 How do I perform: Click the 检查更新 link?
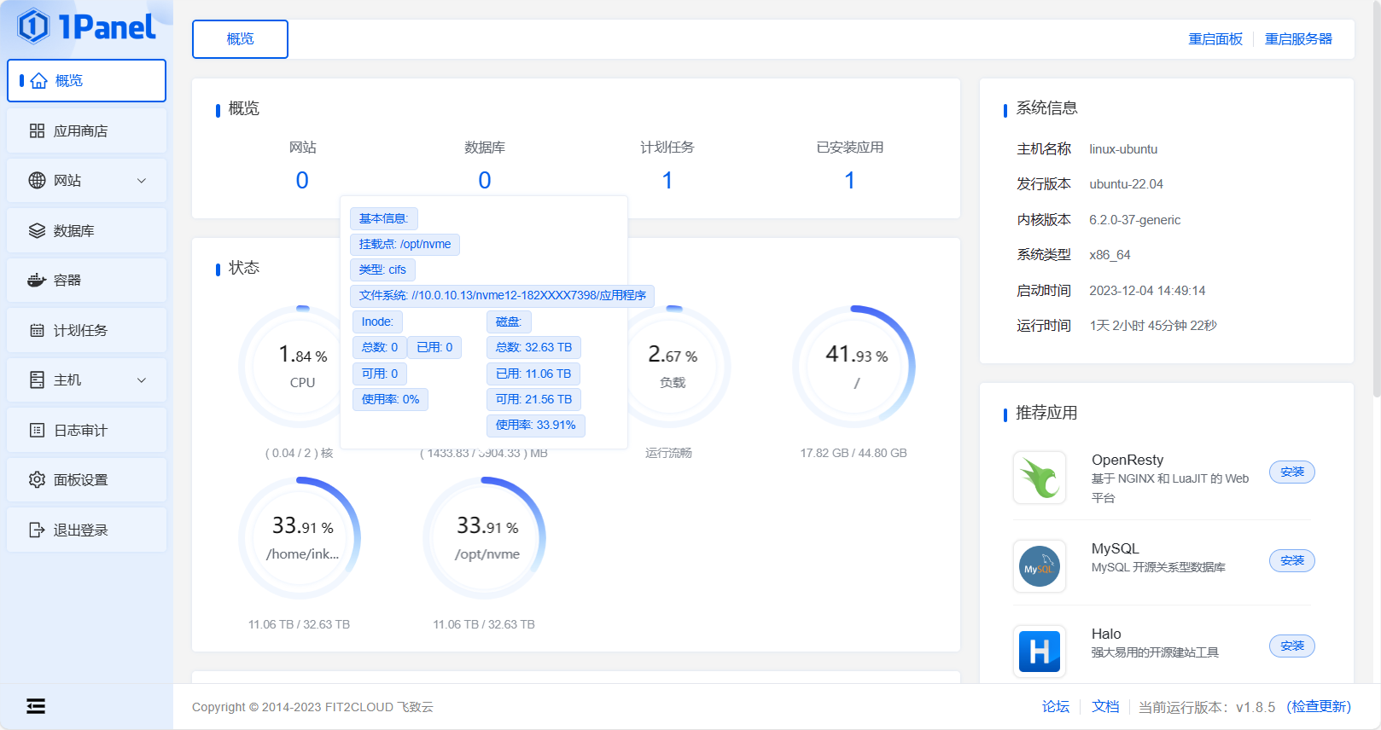(1319, 706)
